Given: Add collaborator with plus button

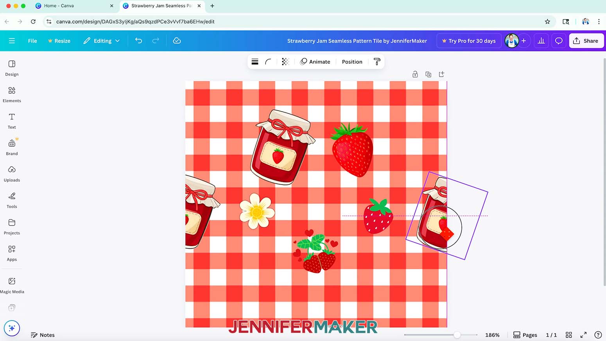Looking at the screenshot, I should coord(524,41).
